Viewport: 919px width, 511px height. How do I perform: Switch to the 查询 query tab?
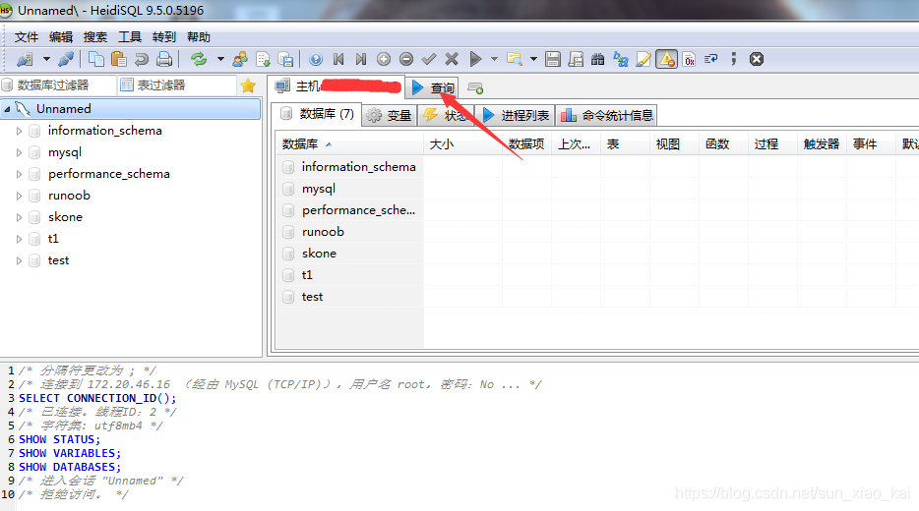point(433,87)
